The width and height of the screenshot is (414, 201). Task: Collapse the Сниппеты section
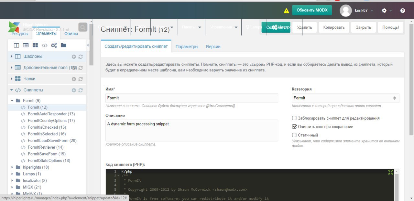point(12,90)
